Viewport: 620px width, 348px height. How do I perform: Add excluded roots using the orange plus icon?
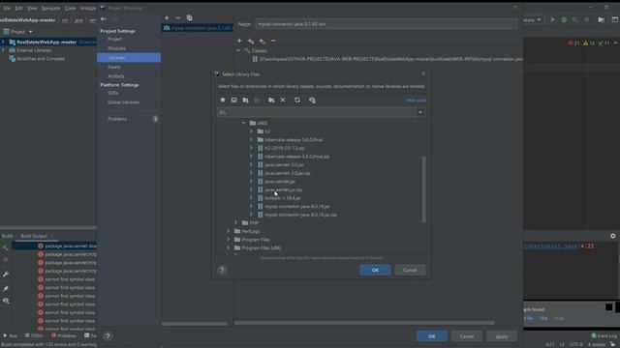tap(263, 41)
